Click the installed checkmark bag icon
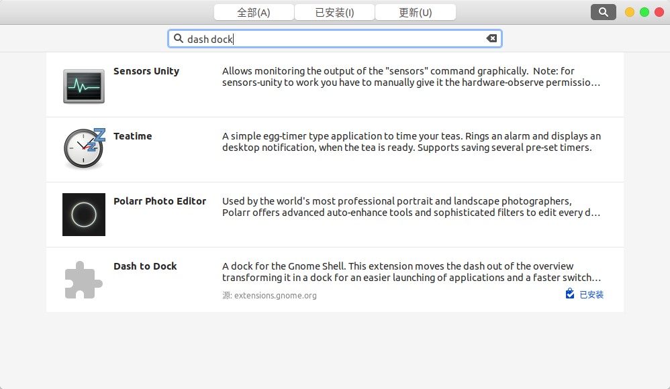 [x=570, y=294]
